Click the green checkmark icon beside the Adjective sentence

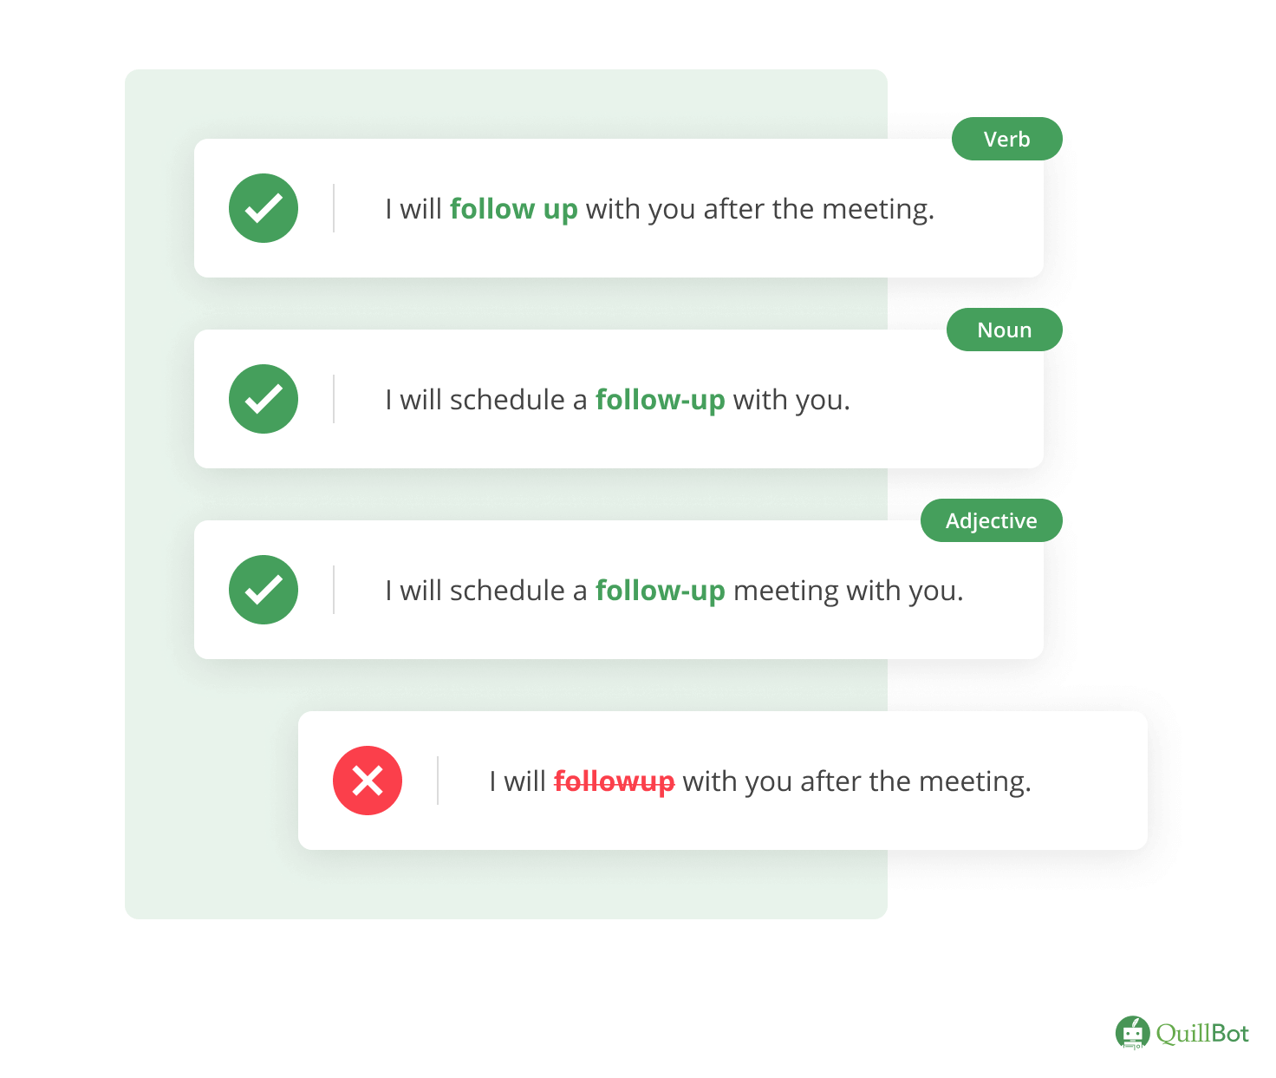(264, 590)
